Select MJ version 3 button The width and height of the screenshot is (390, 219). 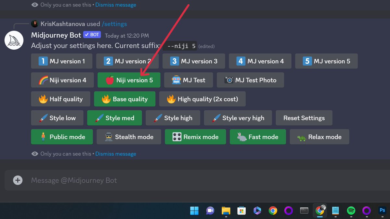194,61
